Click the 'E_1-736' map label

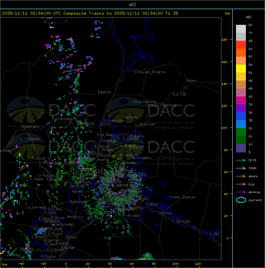coord(179,94)
